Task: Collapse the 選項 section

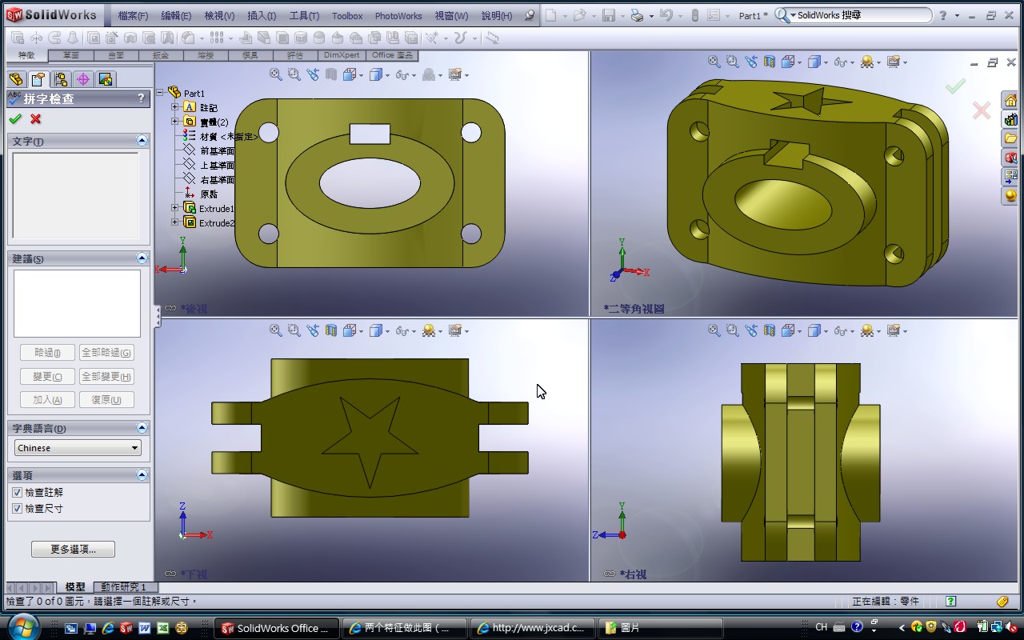Action: [142, 474]
